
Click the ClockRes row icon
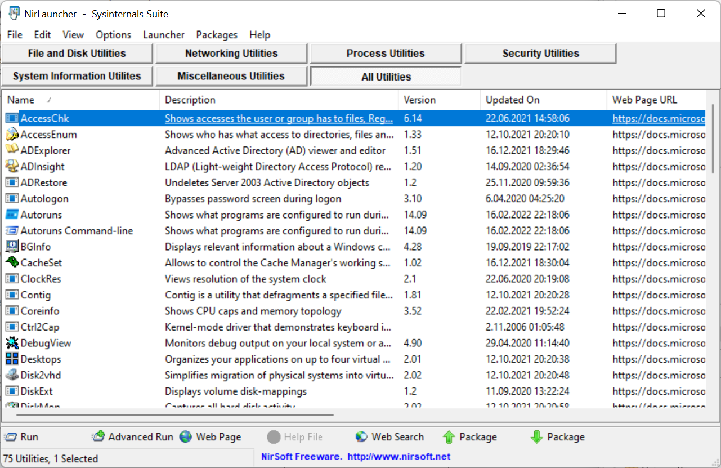[x=12, y=279]
